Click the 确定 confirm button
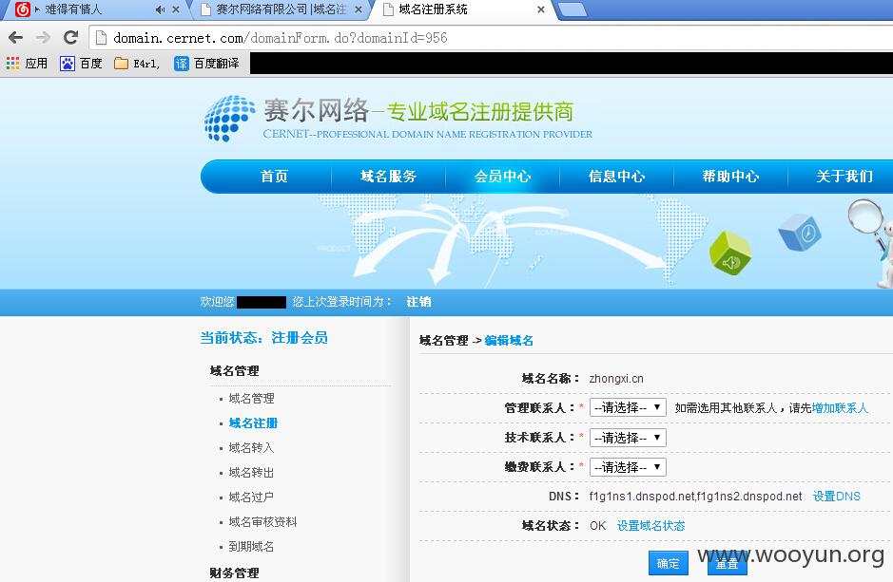Screen dimensions: 893x582 tap(668, 563)
